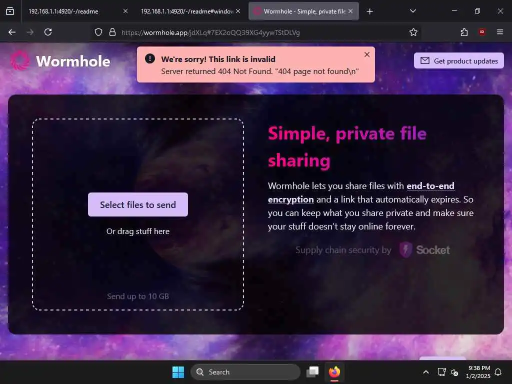This screenshot has width=512, height=384.
Task: Open the Extensions puzzle icon
Action: point(464,32)
